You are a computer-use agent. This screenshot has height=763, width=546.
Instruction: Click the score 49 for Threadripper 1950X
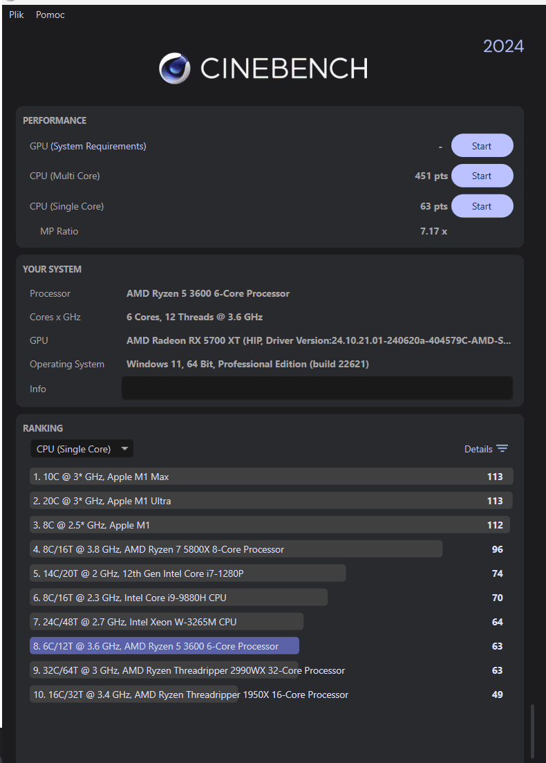[x=498, y=695]
